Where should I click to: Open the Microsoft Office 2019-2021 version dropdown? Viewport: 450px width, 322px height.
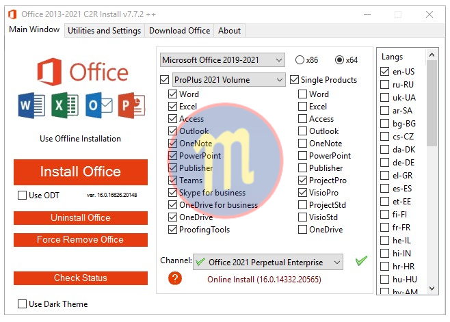pos(222,60)
